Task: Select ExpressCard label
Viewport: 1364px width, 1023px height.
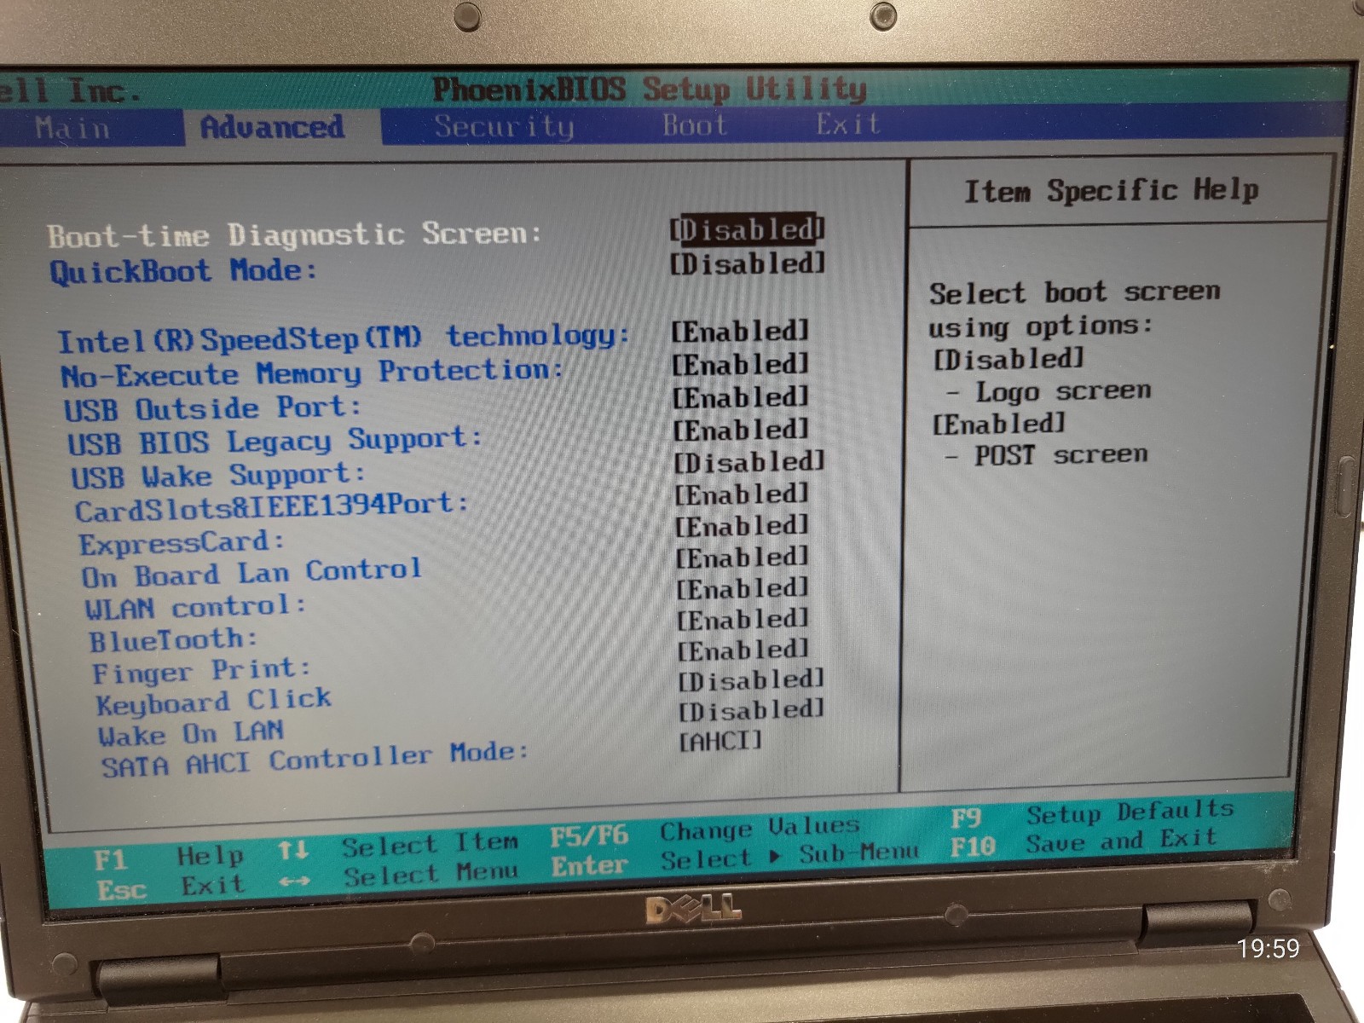Action: [182, 542]
